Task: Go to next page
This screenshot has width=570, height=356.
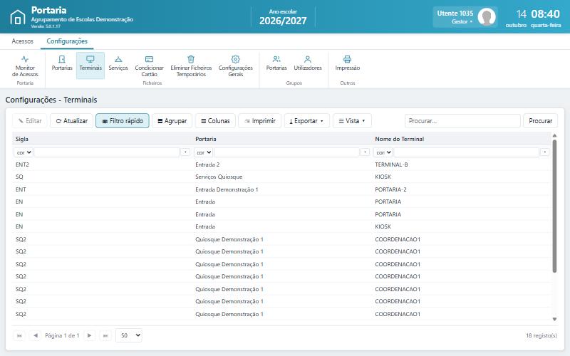Action: click(x=89, y=335)
